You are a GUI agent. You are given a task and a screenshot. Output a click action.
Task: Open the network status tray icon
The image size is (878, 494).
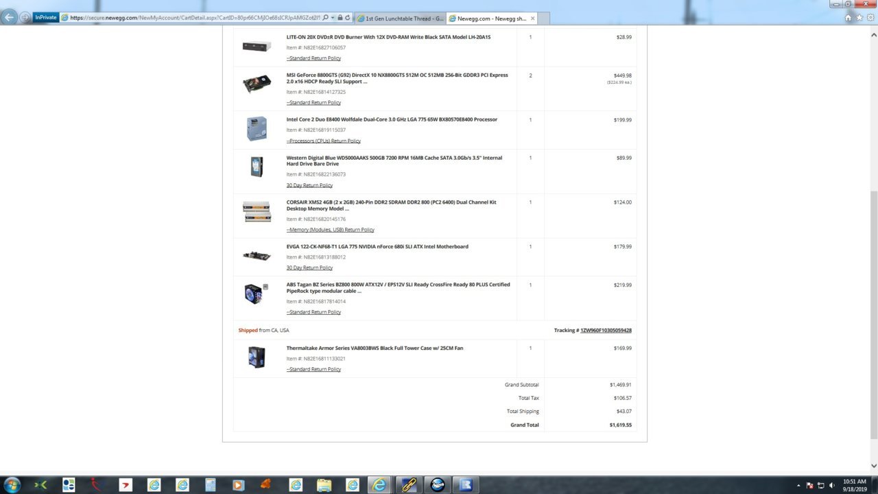pyautogui.click(x=821, y=485)
